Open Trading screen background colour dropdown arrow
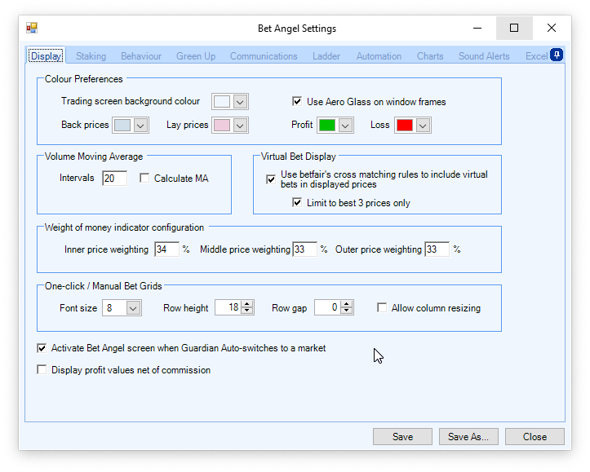This screenshot has width=590, height=472. (x=240, y=102)
